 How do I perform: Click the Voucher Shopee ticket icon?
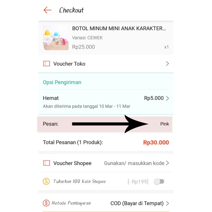tap(47, 163)
